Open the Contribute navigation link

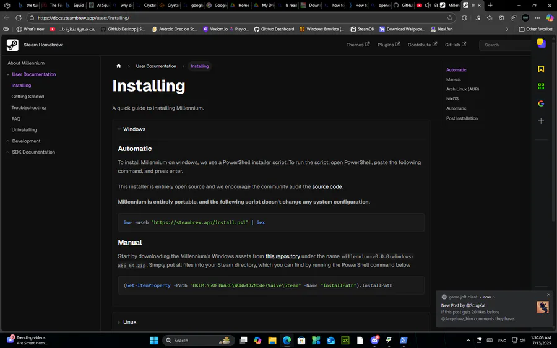(x=422, y=45)
